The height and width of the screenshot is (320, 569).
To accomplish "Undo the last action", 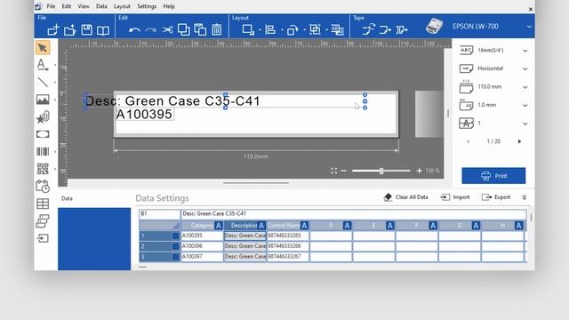I will (x=134, y=30).
